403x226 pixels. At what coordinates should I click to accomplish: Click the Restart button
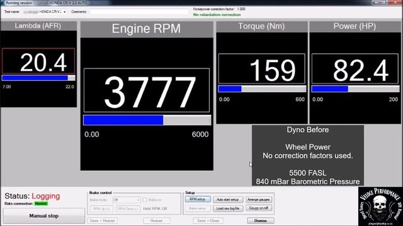157,220
